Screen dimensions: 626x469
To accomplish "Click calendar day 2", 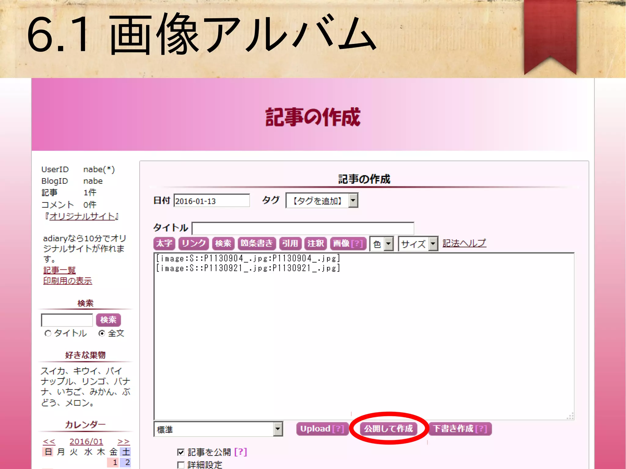I will coord(126,462).
